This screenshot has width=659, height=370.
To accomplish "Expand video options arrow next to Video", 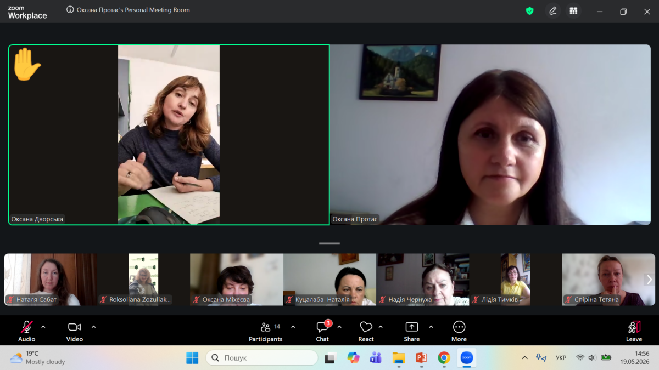I will click(x=93, y=327).
